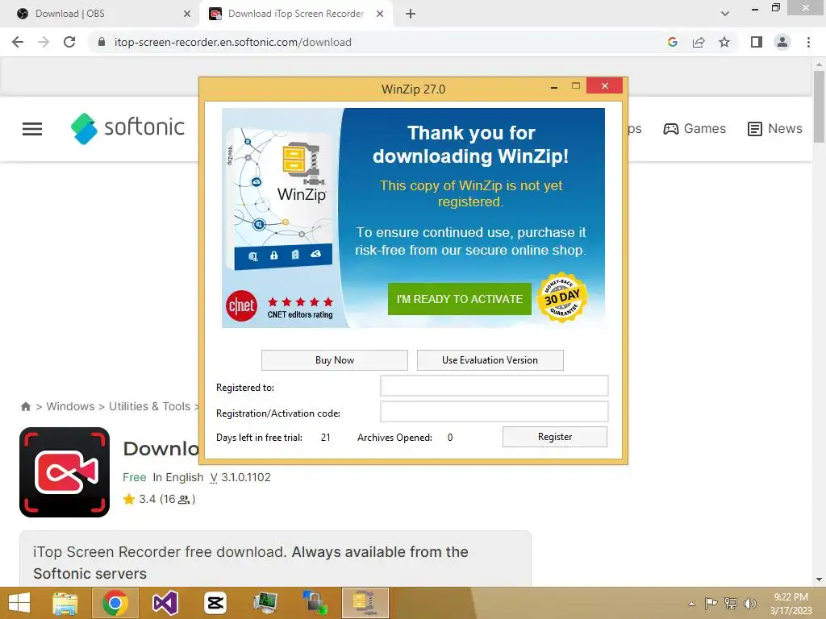Go back with the browser back arrow
This screenshot has width=826, height=619.
click(18, 42)
